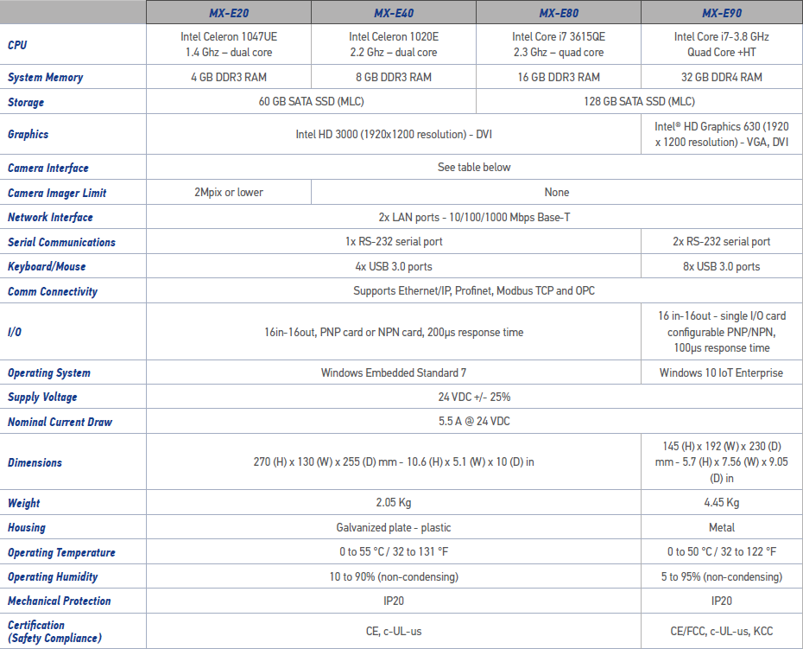Click the Intel HD Graphics 630 cell
The image size is (803, 649).
[722, 134]
